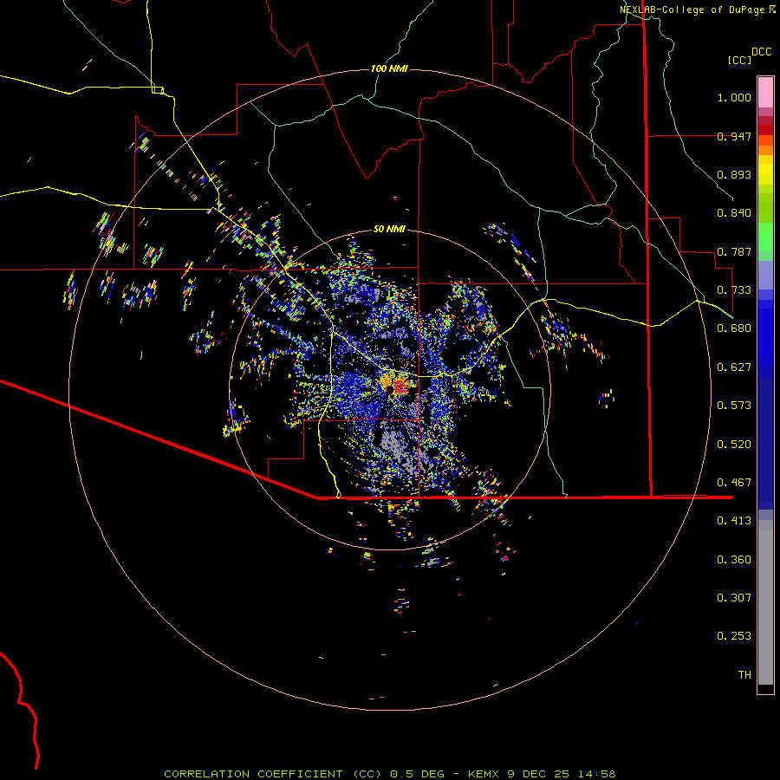780x780 pixels.
Task: Click the 100 NMI range ring label
Action: pyautogui.click(x=389, y=68)
